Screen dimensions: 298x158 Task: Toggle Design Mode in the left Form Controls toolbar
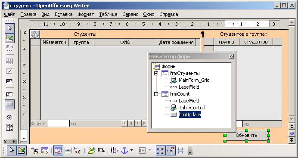point(9,38)
